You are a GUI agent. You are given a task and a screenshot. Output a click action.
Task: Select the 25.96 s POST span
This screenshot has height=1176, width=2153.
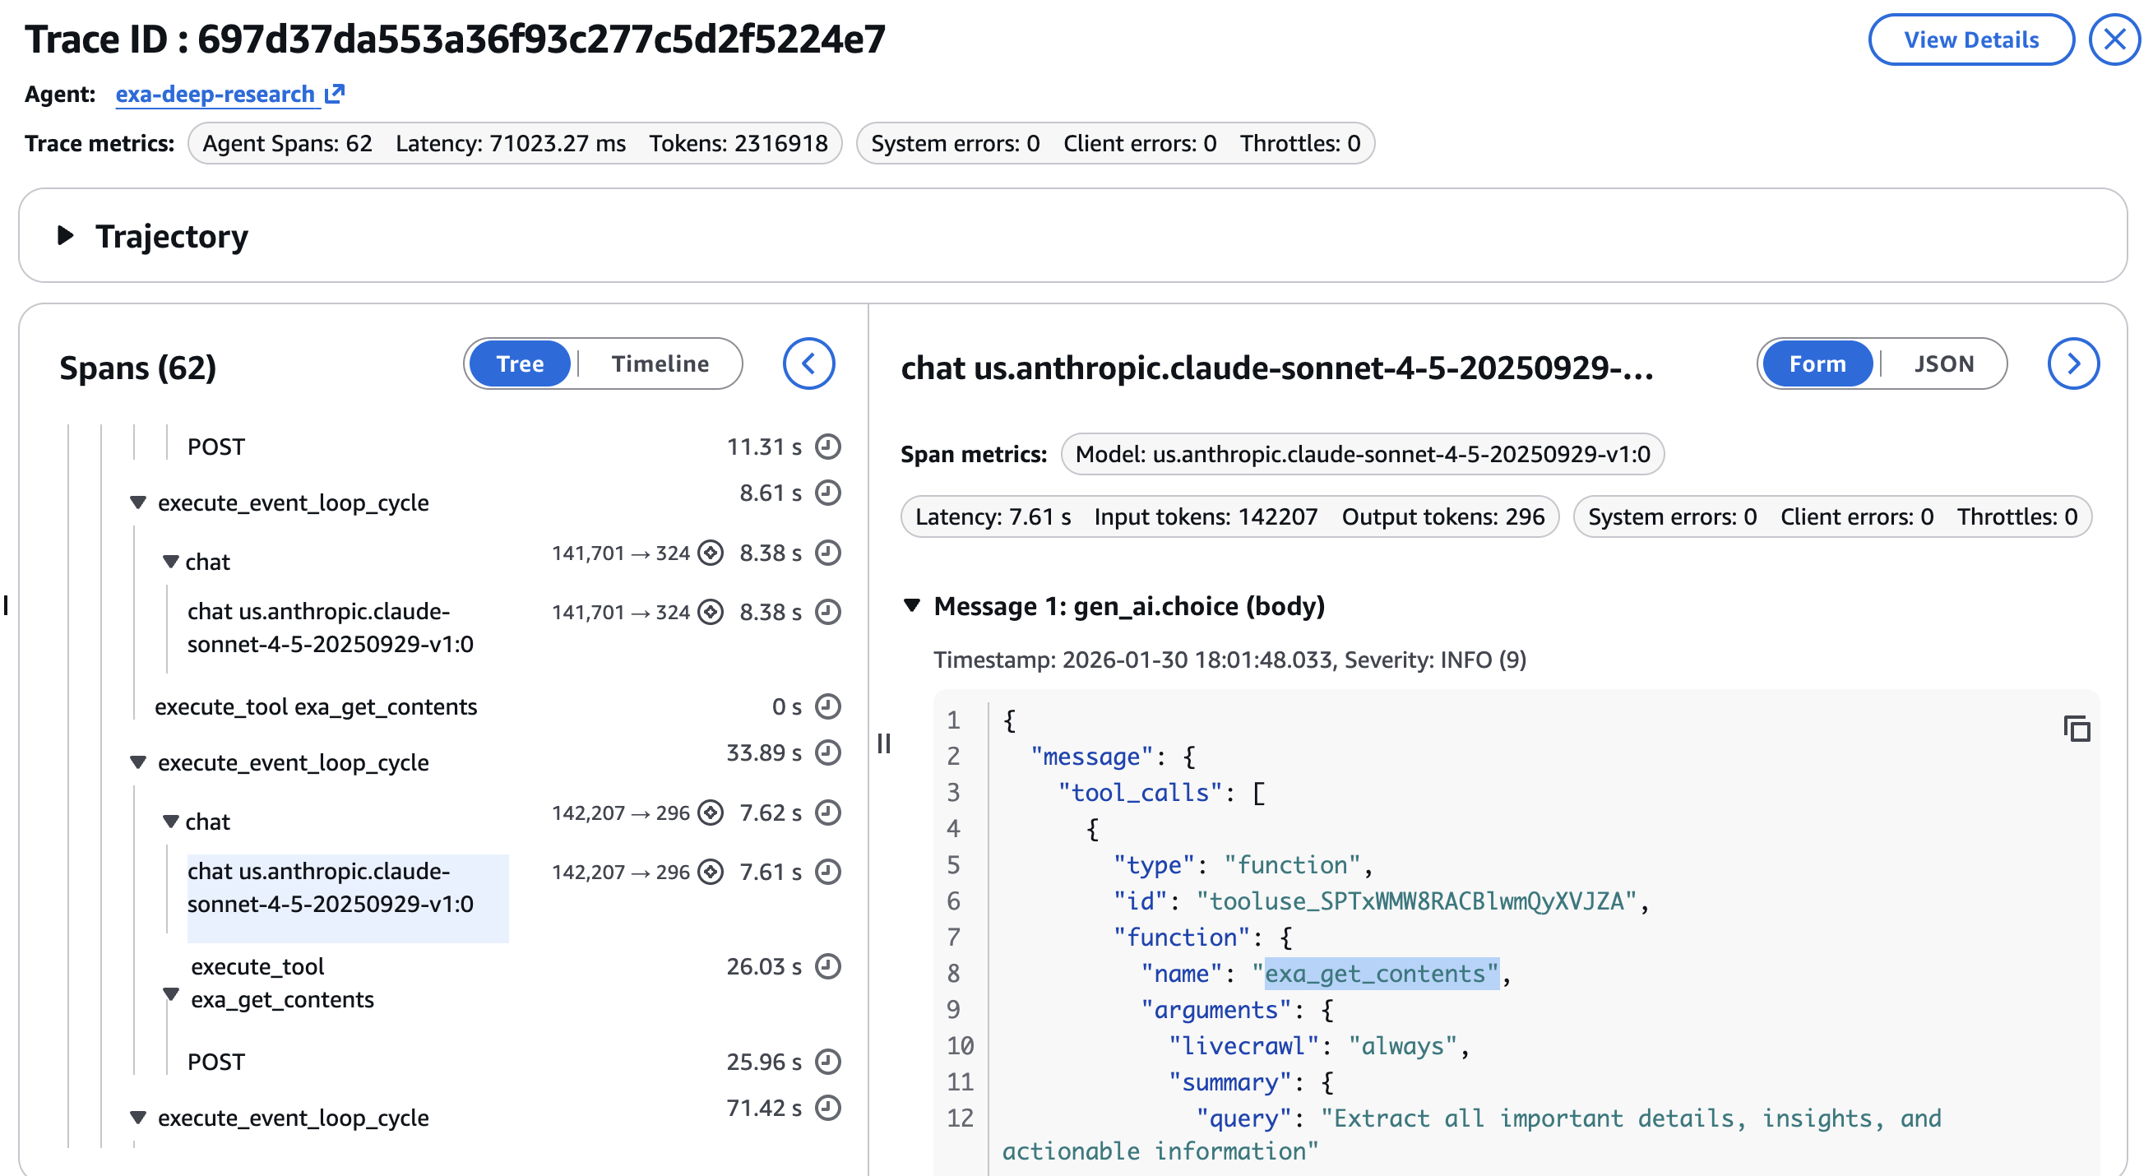point(215,1062)
